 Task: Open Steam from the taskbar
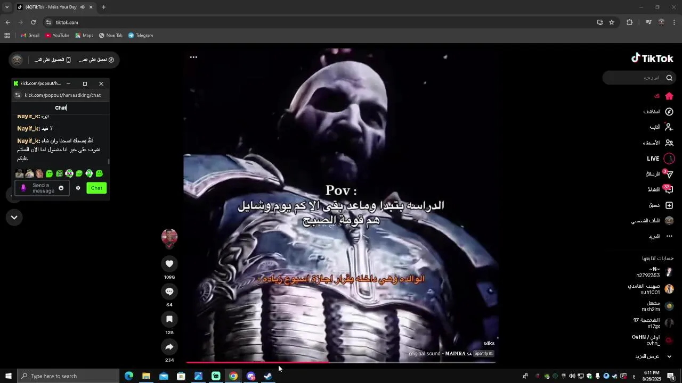[x=268, y=376]
